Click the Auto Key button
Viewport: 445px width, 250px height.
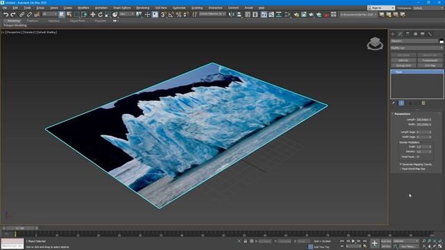point(386,241)
